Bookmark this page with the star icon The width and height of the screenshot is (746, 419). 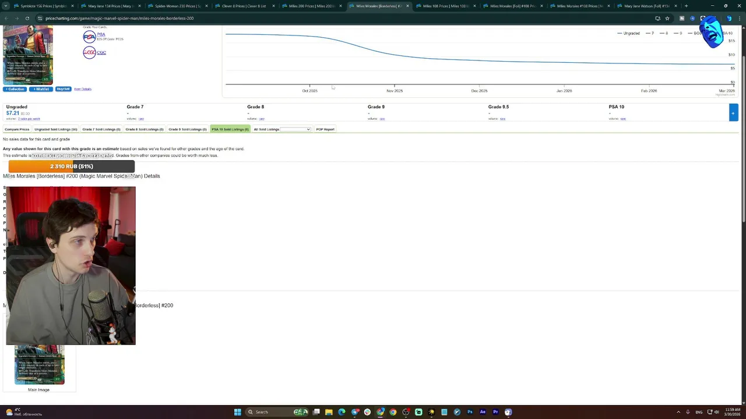pos(667,18)
